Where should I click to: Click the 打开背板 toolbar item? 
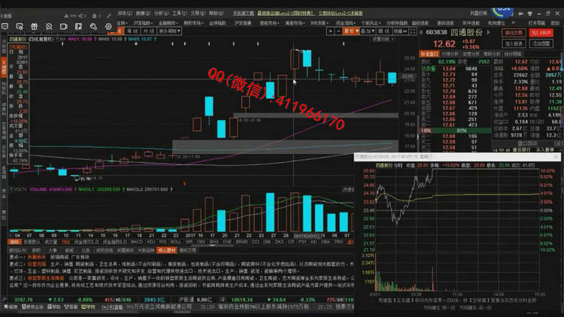tap(537, 23)
